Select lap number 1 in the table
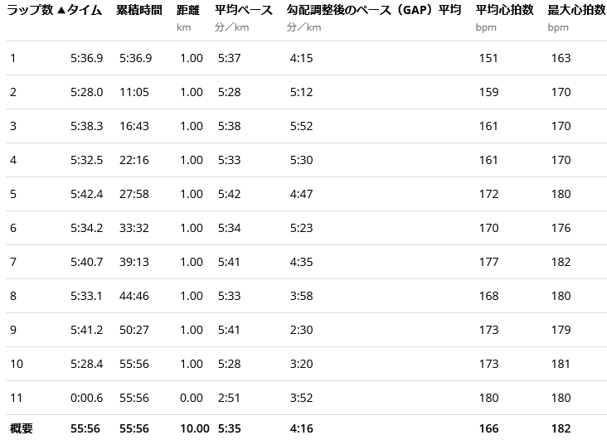607x440 pixels. [x=13, y=58]
